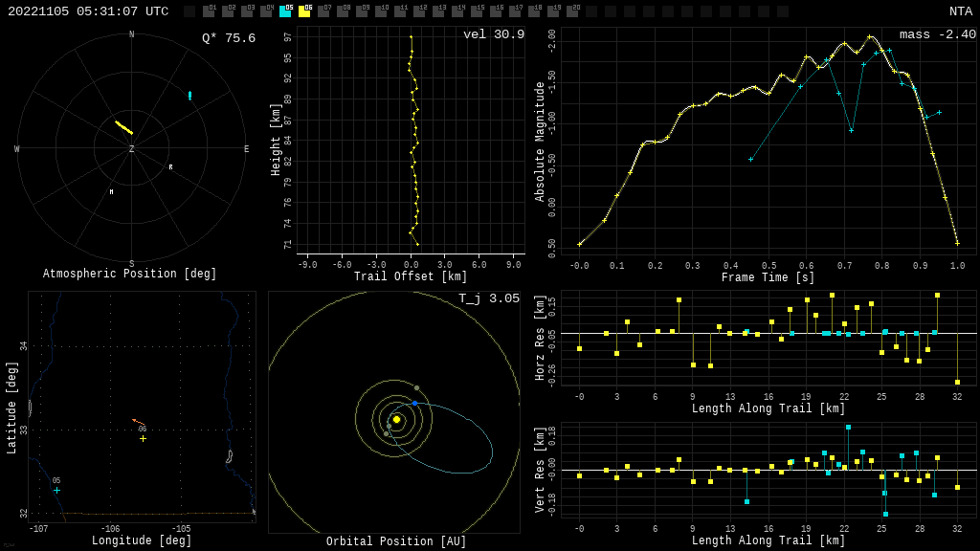The height and width of the screenshot is (551, 980).
Task: Click the cyan station 05 cross on map
Action: (x=56, y=490)
